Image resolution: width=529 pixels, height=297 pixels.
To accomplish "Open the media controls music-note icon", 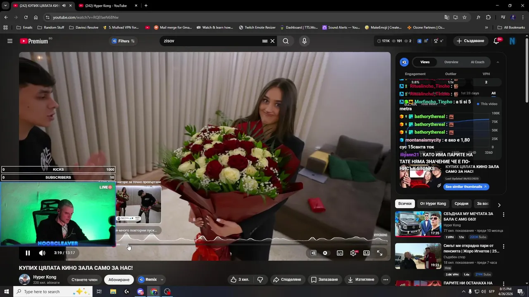I will tap(503, 17).
